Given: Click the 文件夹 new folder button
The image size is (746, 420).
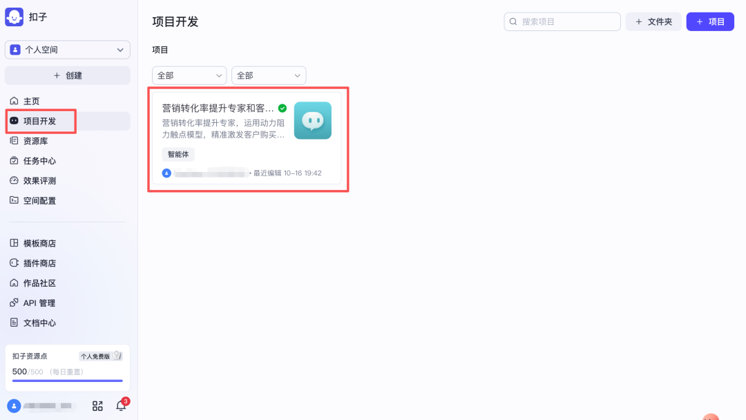Looking at the screenshot, I should pos(653,22).
